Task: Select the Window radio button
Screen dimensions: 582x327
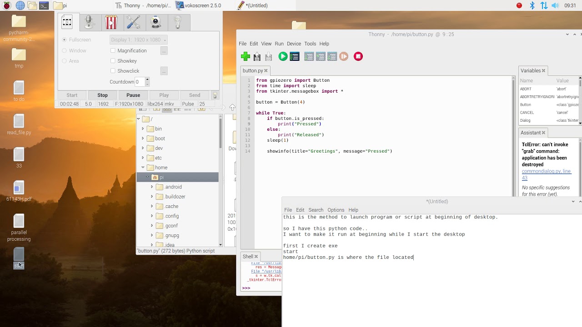Action: pyautogui.click(x=64, y=50)
